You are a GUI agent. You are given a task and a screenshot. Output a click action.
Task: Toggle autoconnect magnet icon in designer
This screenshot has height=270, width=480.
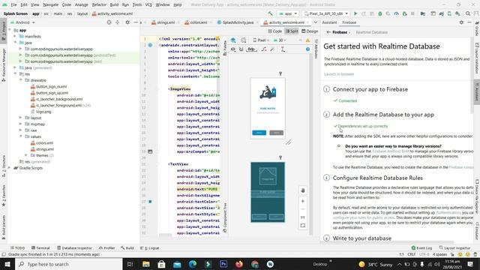tap(241, 49)
